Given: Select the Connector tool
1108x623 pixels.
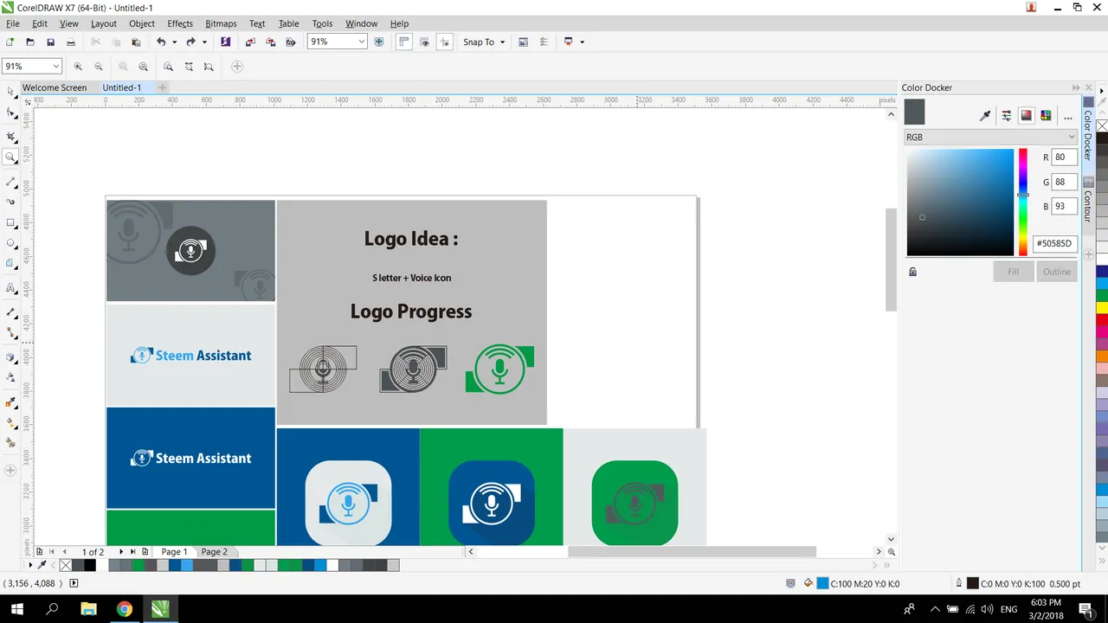Looking at the screenshot, I should pyautogui.click(x=10, y=332).
